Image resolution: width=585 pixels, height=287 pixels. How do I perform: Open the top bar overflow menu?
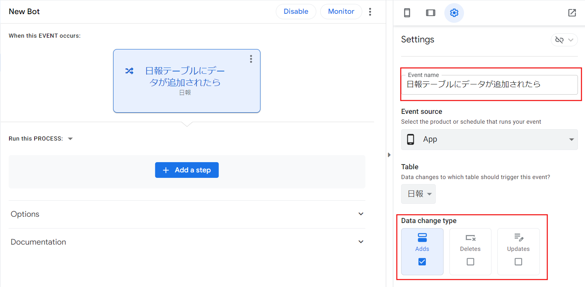point(370,11)
